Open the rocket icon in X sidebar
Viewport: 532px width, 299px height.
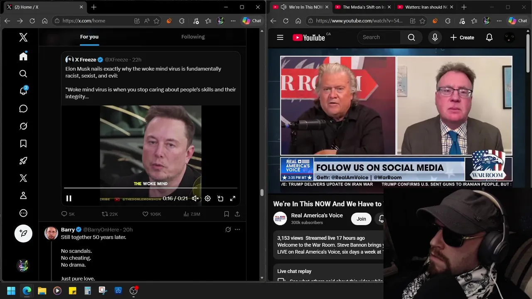[x=23, y=161]
